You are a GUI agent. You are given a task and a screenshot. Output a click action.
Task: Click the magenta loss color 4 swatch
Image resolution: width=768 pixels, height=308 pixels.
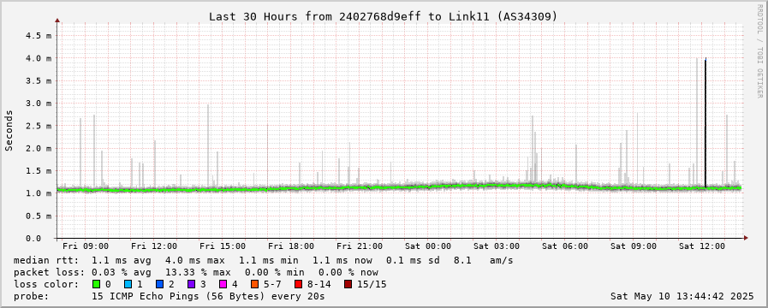click(x=223, y=284)
